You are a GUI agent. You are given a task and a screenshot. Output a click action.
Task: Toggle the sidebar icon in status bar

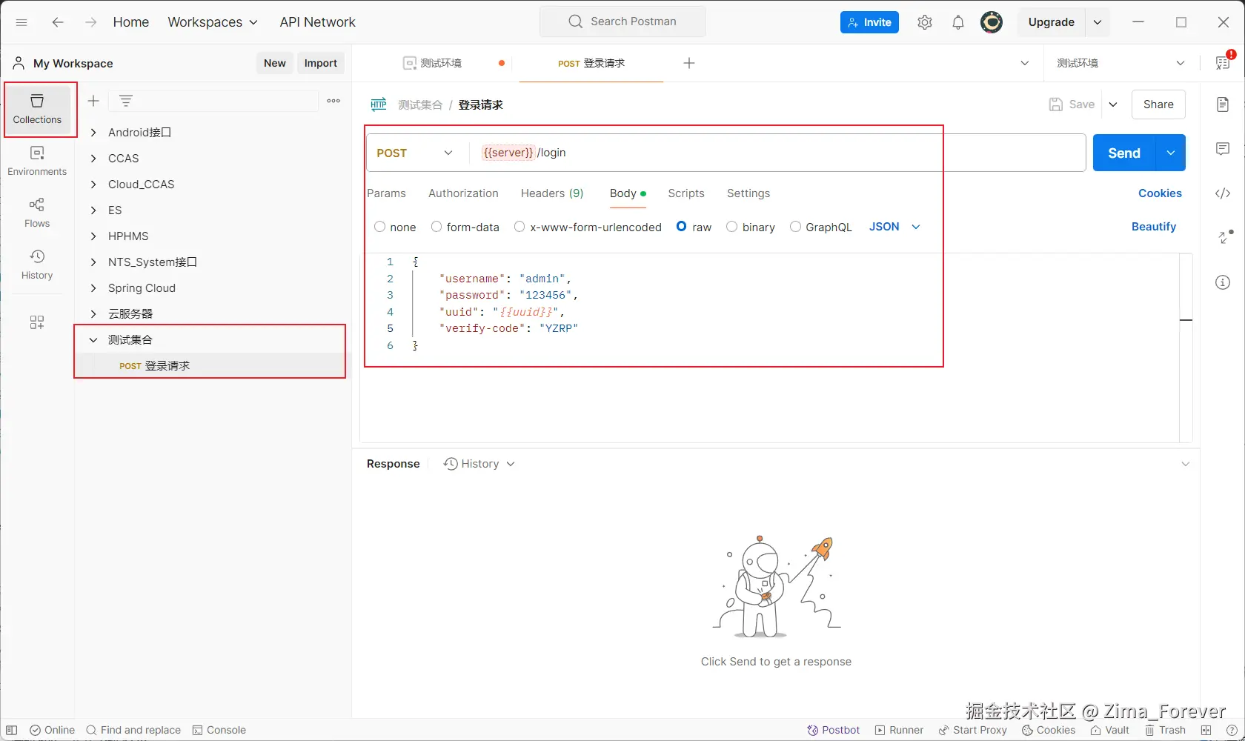[x=12, y=730]
